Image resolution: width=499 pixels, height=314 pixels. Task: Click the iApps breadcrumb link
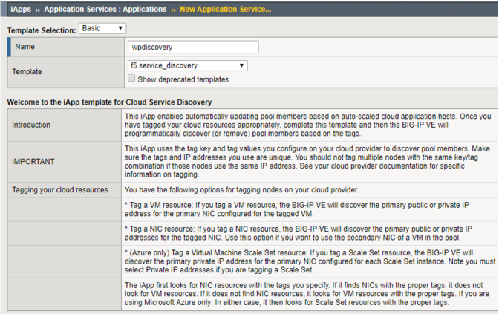coord(21,9)
